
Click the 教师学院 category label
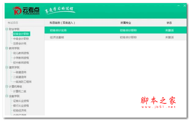tap(14, 48)
